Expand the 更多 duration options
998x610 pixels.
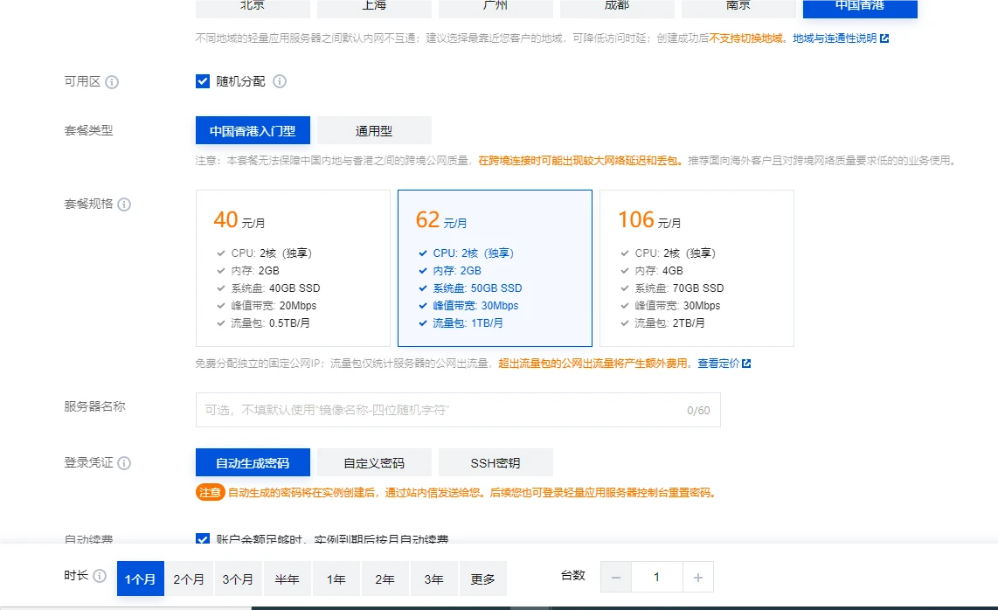(482, 579)
